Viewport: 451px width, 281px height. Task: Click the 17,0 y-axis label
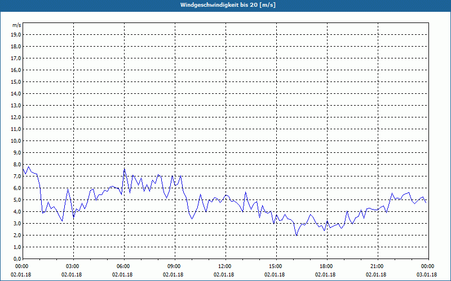pos(16,58)
